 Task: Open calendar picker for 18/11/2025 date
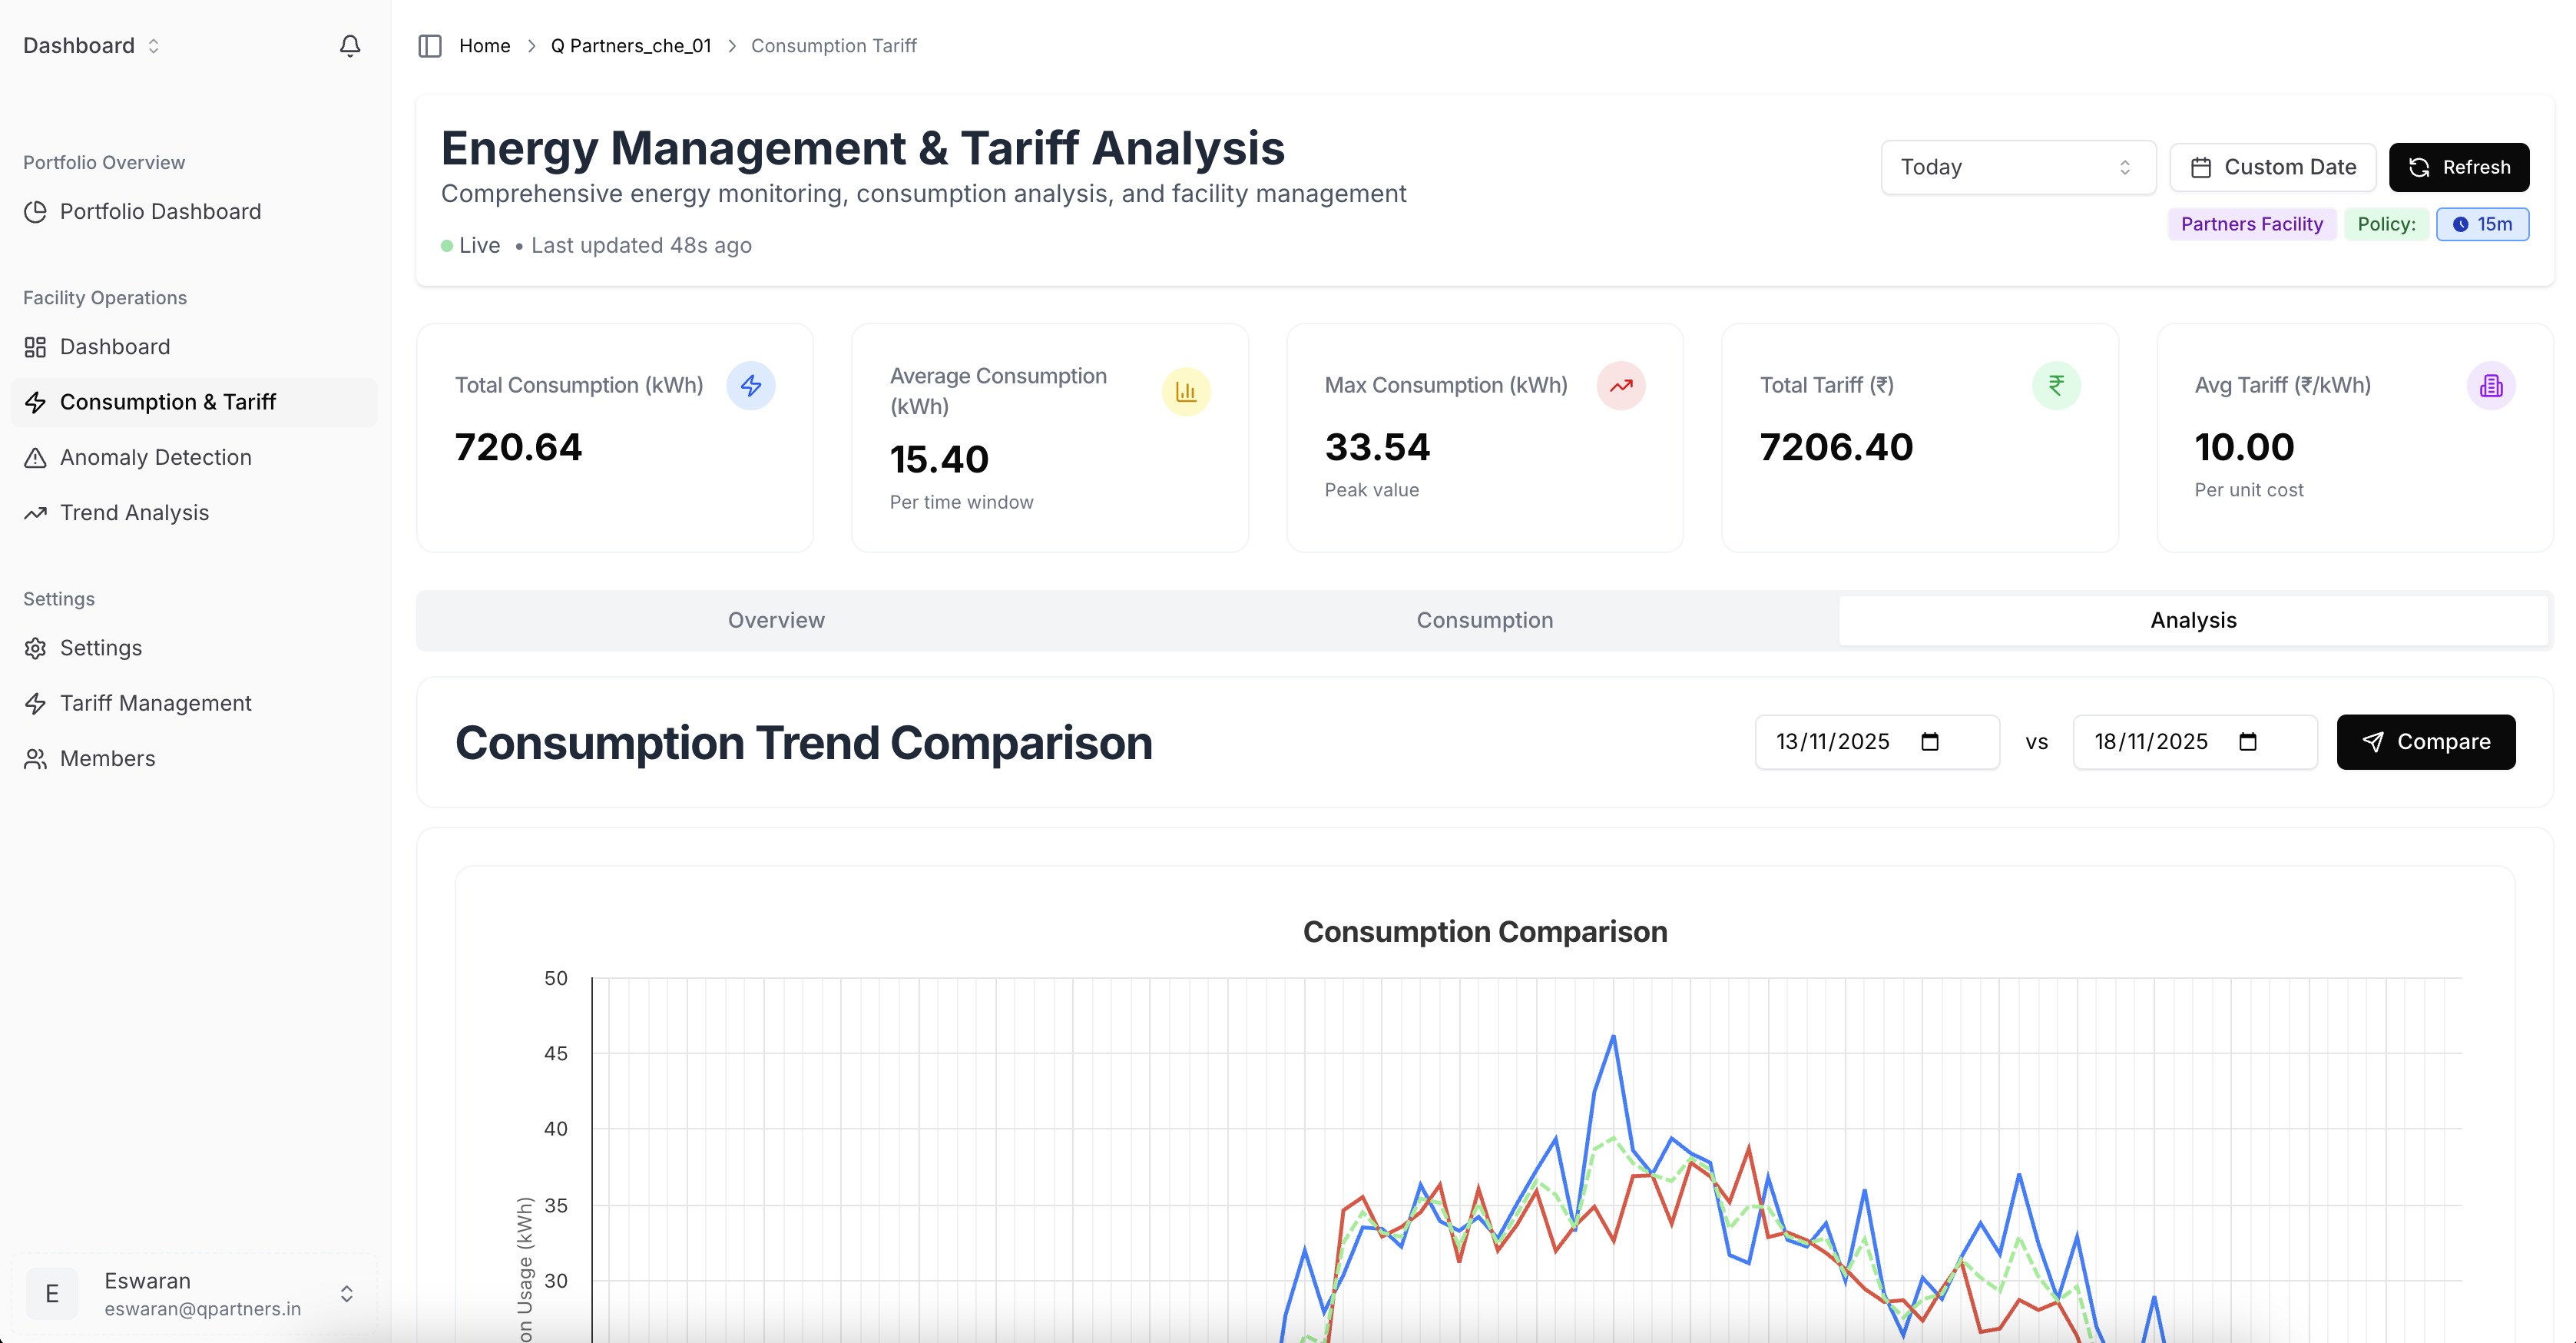2248,742
